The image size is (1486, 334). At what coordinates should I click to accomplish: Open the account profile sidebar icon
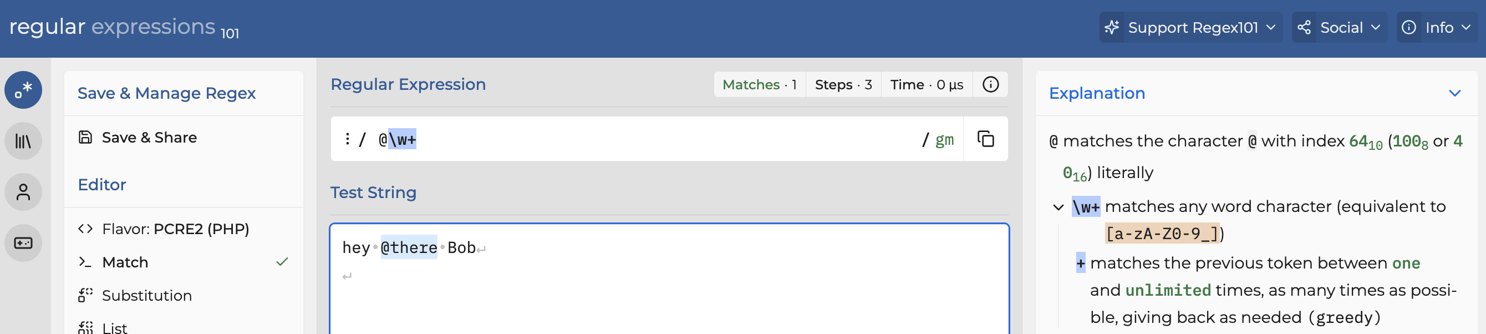tap(23, 192)
